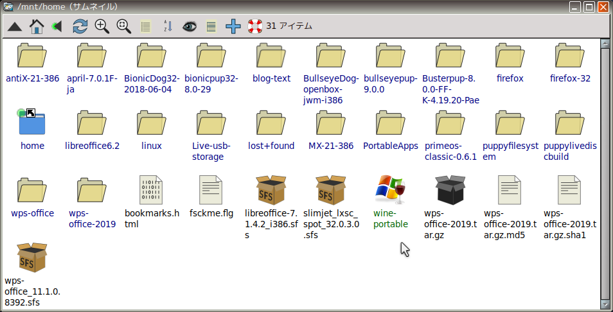Select the bullseyepup-9.0.0 folder
613x312 pixels.
click(x=391, y=55)
